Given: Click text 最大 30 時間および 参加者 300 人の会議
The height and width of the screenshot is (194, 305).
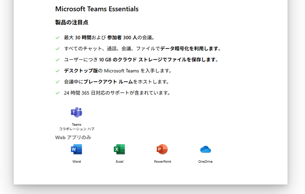Looking at the screenshot, I should (x=109, y=37).
